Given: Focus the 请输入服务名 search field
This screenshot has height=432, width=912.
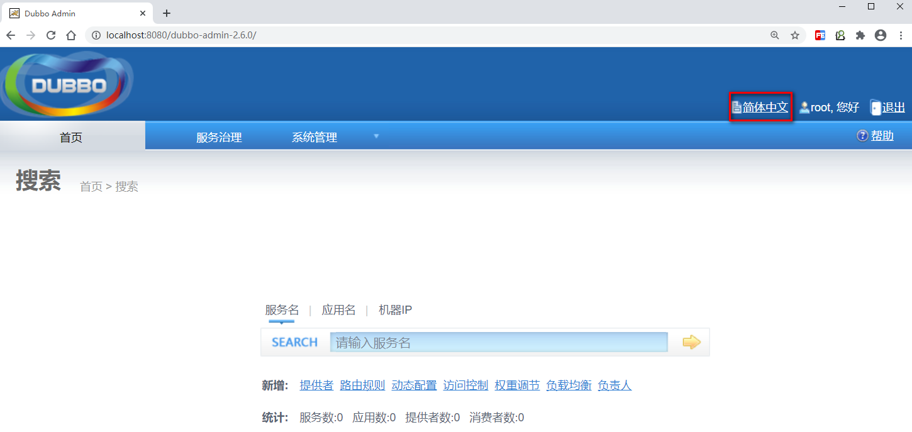Looking at the screenshot, I should click(x=499, y=342).
